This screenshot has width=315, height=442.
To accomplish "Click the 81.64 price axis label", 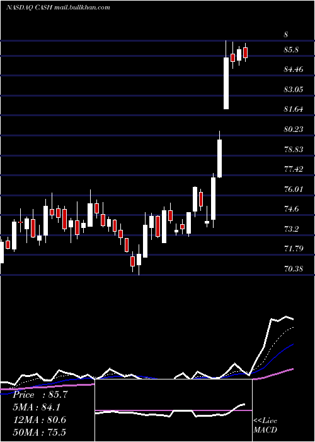I will [294, 109].
